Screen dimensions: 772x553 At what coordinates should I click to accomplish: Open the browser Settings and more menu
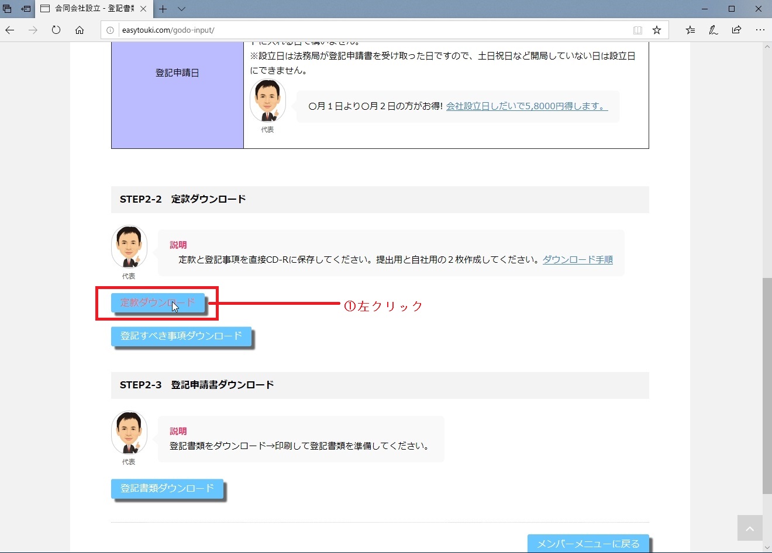(x=760, y=30)
